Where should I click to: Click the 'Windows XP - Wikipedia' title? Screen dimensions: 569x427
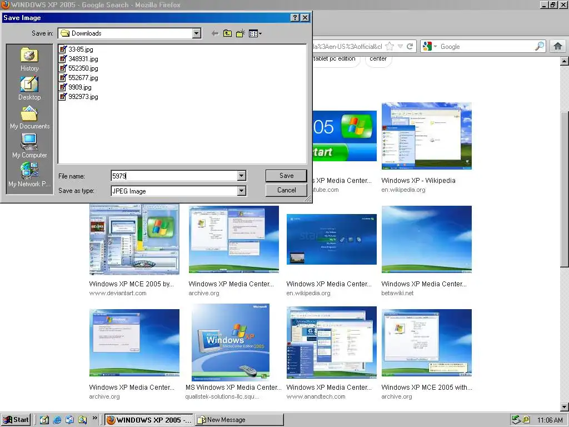[x=418, y=181]
